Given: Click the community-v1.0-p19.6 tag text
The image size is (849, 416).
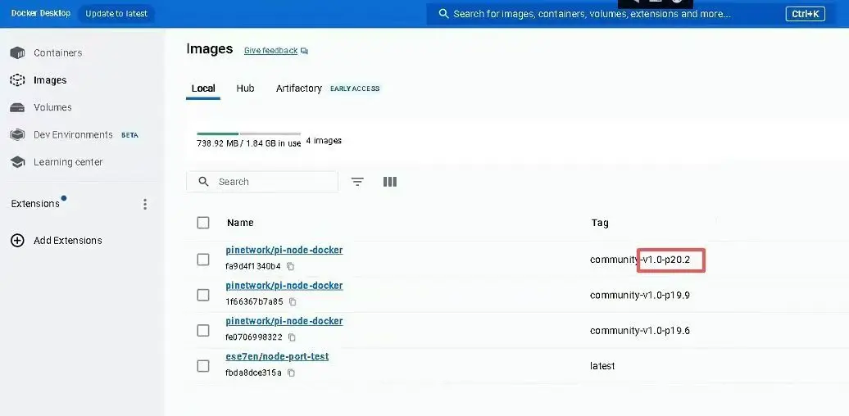Looking at the screenshot, I should [640, 331].
